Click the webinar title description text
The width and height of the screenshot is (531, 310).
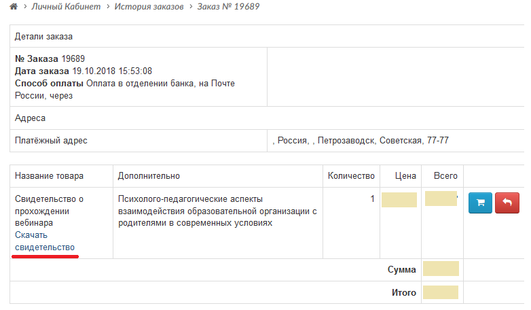[x=217, y=211]
